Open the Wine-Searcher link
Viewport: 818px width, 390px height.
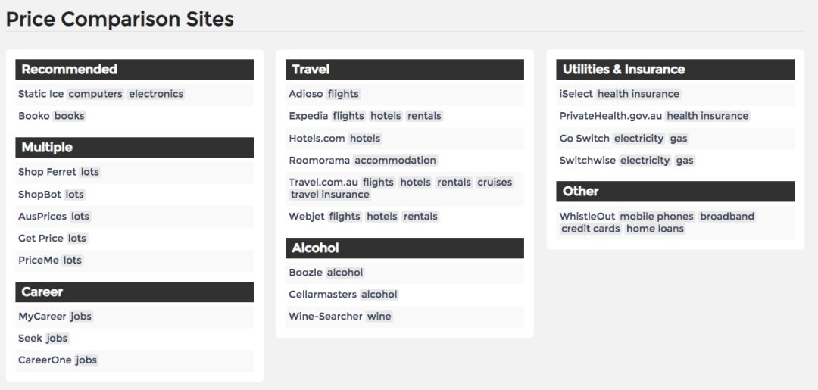tap(326, 317)
